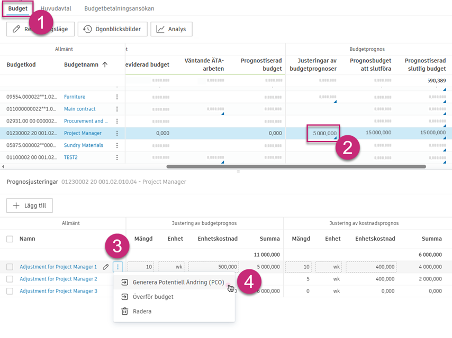Open the Enhet wk unit field in cost adjustment
The height and width of the screenshot is (338, 452).
point(329,267)
